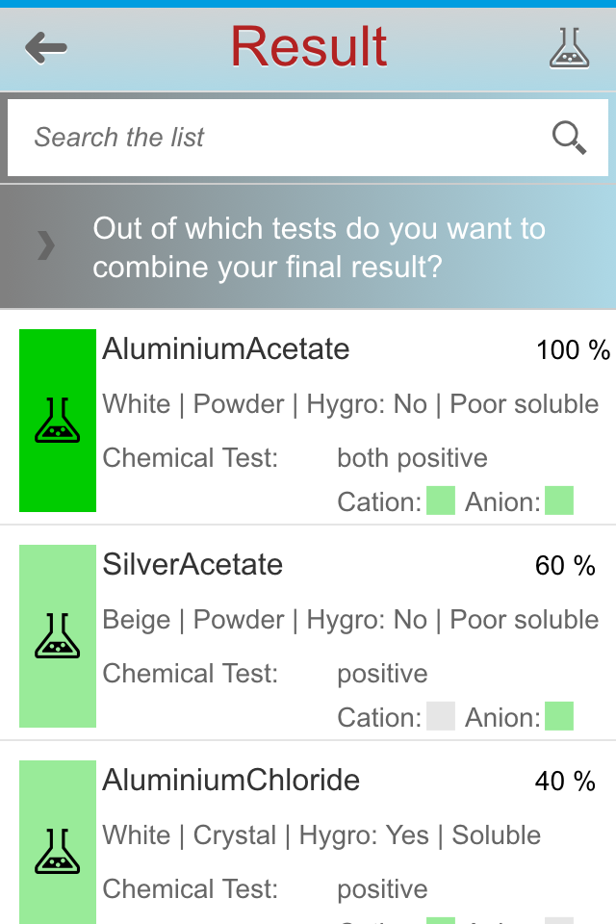Tap the 60 % match score

click(565, 566)
